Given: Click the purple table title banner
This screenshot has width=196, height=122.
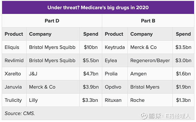Looking at the screenshot, I should [98, 7].
